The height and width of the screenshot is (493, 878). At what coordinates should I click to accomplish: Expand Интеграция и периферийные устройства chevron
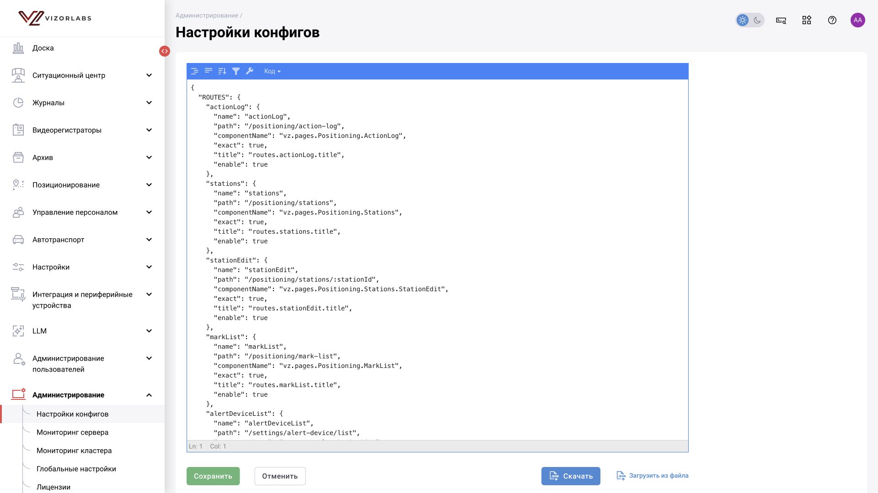coord(149,294)
